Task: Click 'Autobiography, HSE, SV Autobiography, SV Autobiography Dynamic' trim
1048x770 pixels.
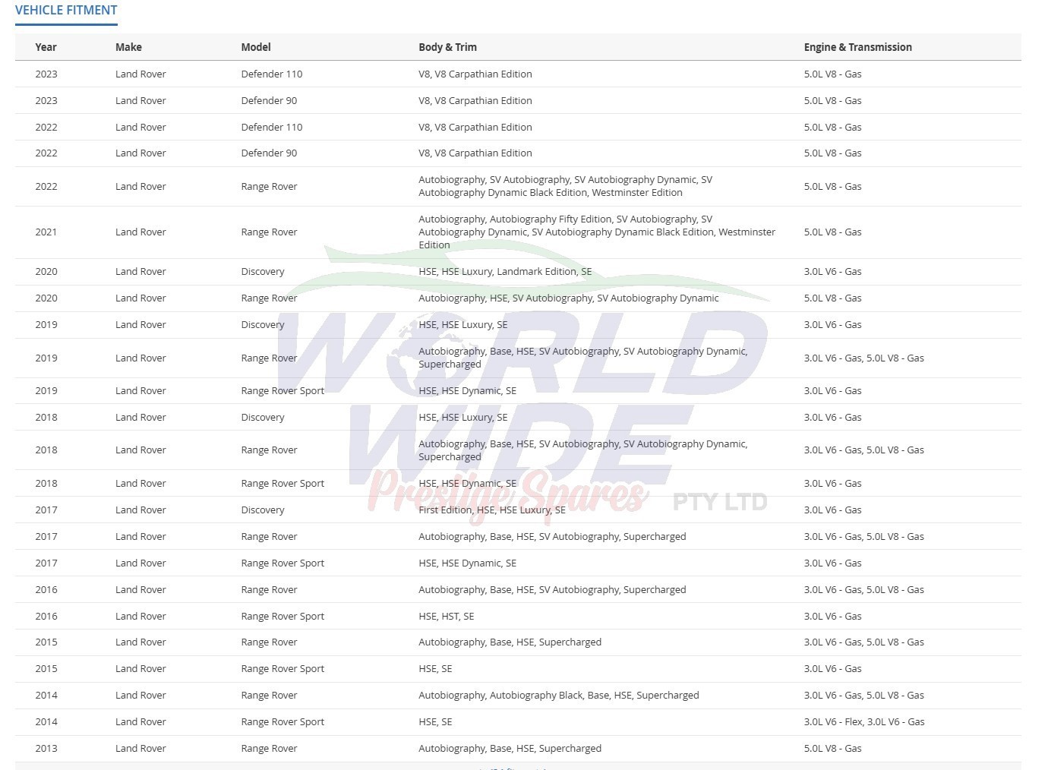Action: click(x=569, y=298)
